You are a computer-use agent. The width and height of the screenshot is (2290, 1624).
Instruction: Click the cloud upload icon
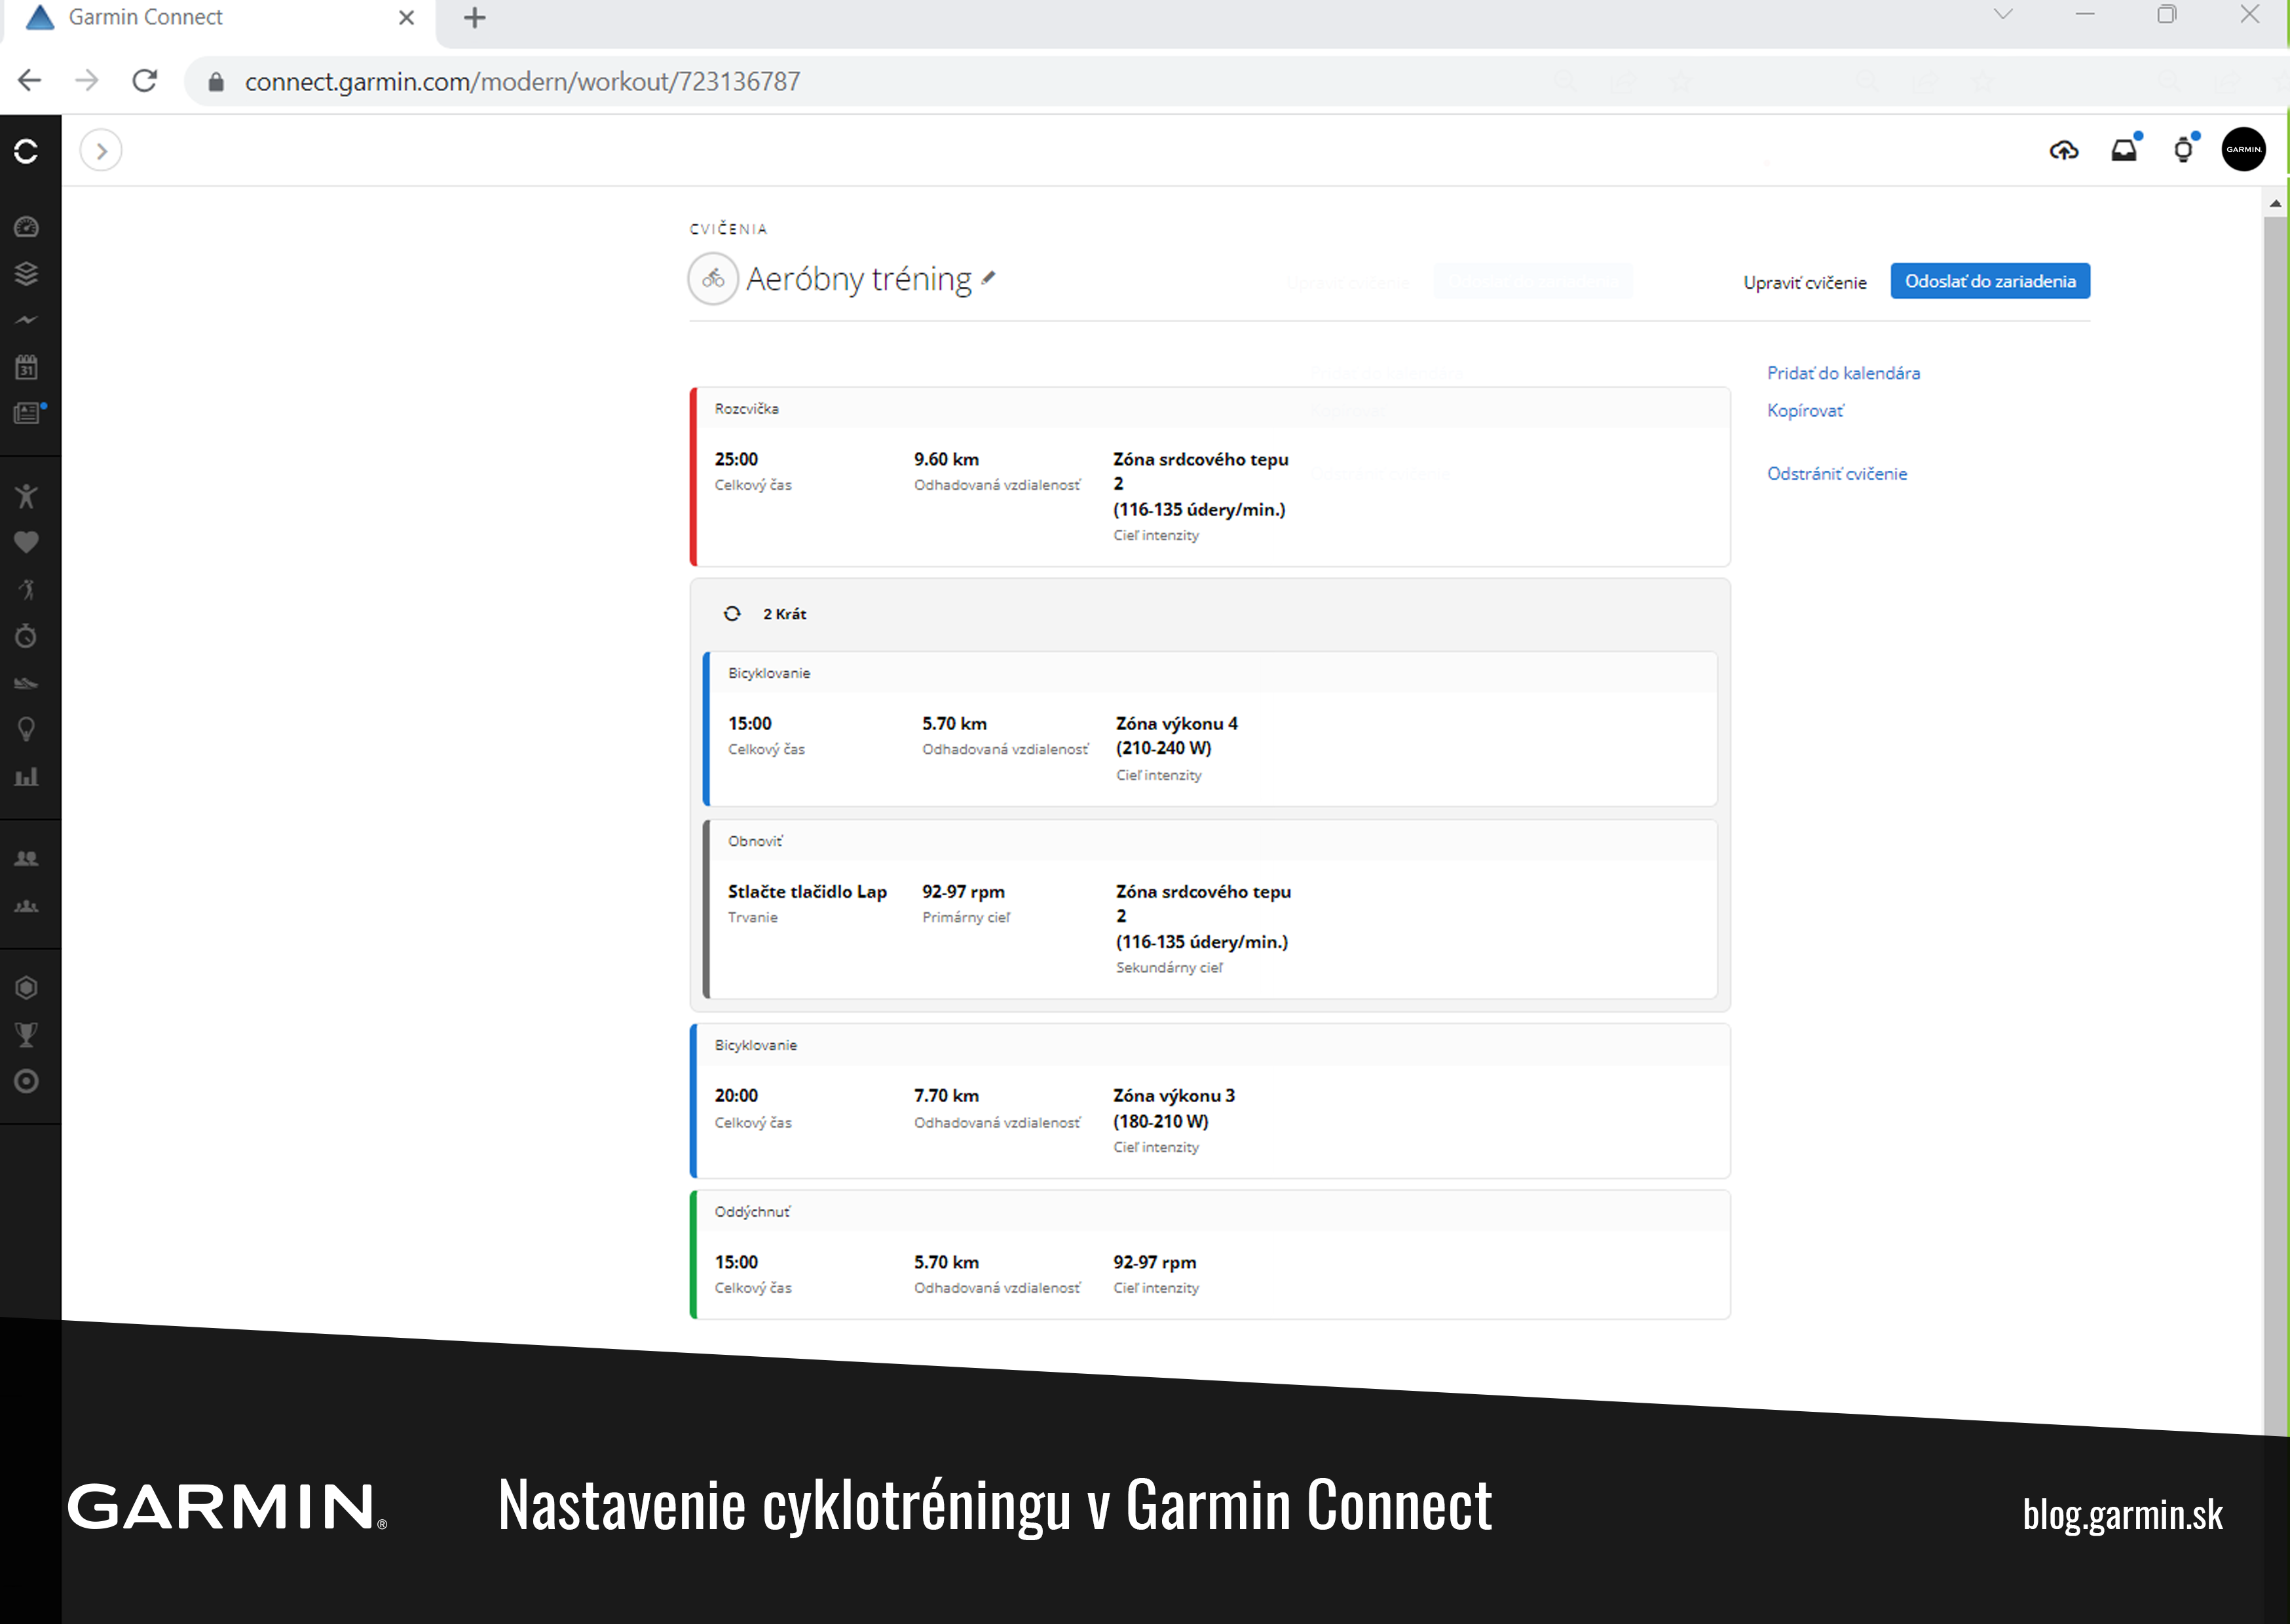point(2064,151)
